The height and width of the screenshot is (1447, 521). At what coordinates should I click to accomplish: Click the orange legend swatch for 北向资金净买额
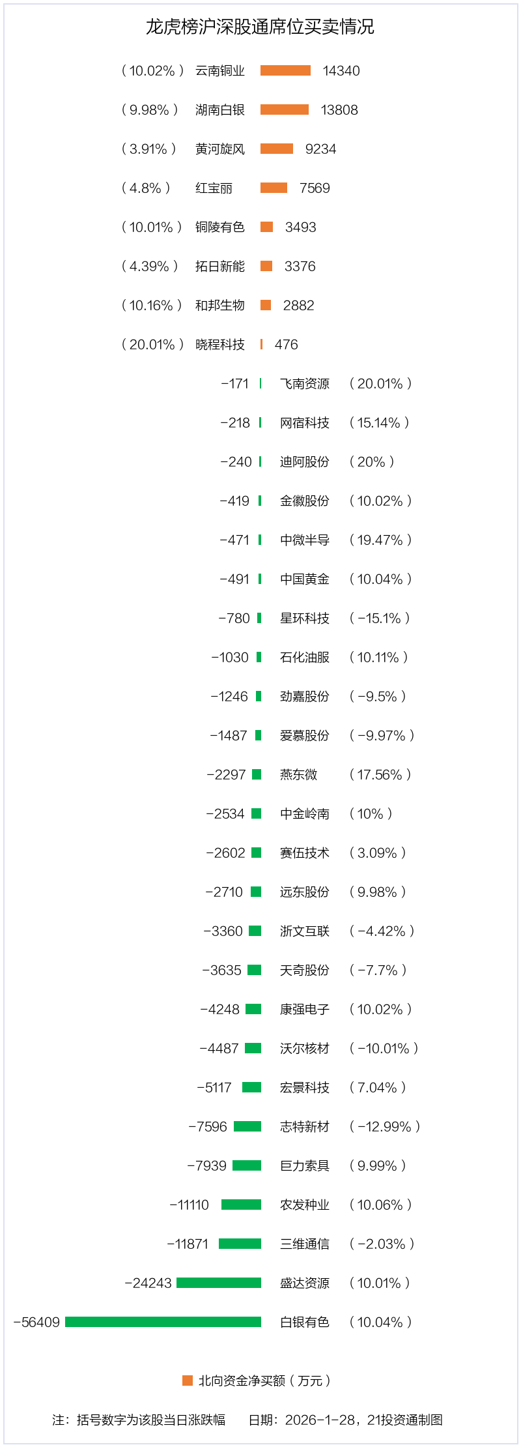tap(188, 1380)
